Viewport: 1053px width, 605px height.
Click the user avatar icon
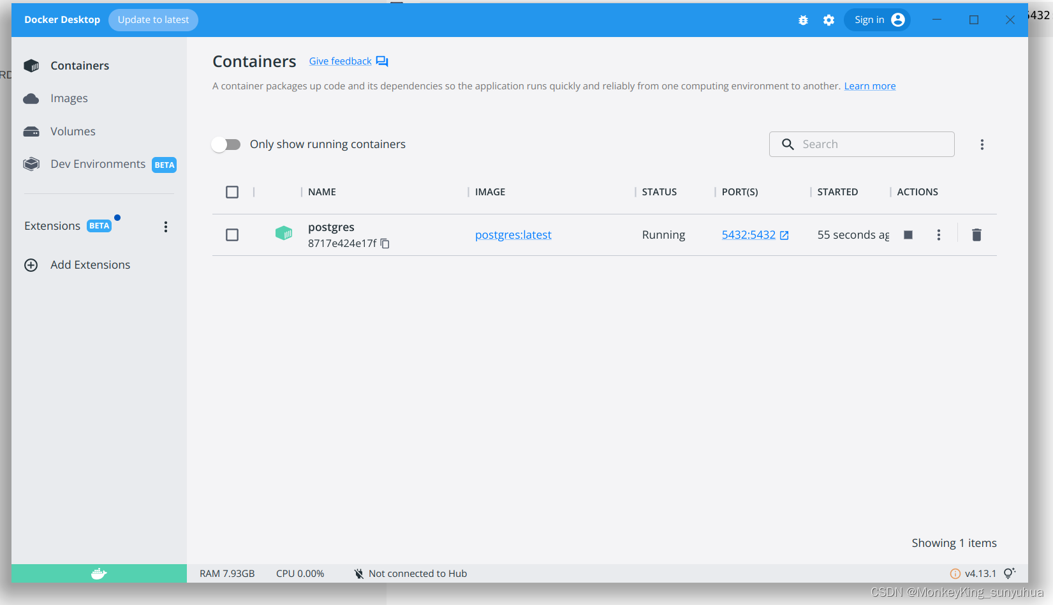(x=898, y=20)
